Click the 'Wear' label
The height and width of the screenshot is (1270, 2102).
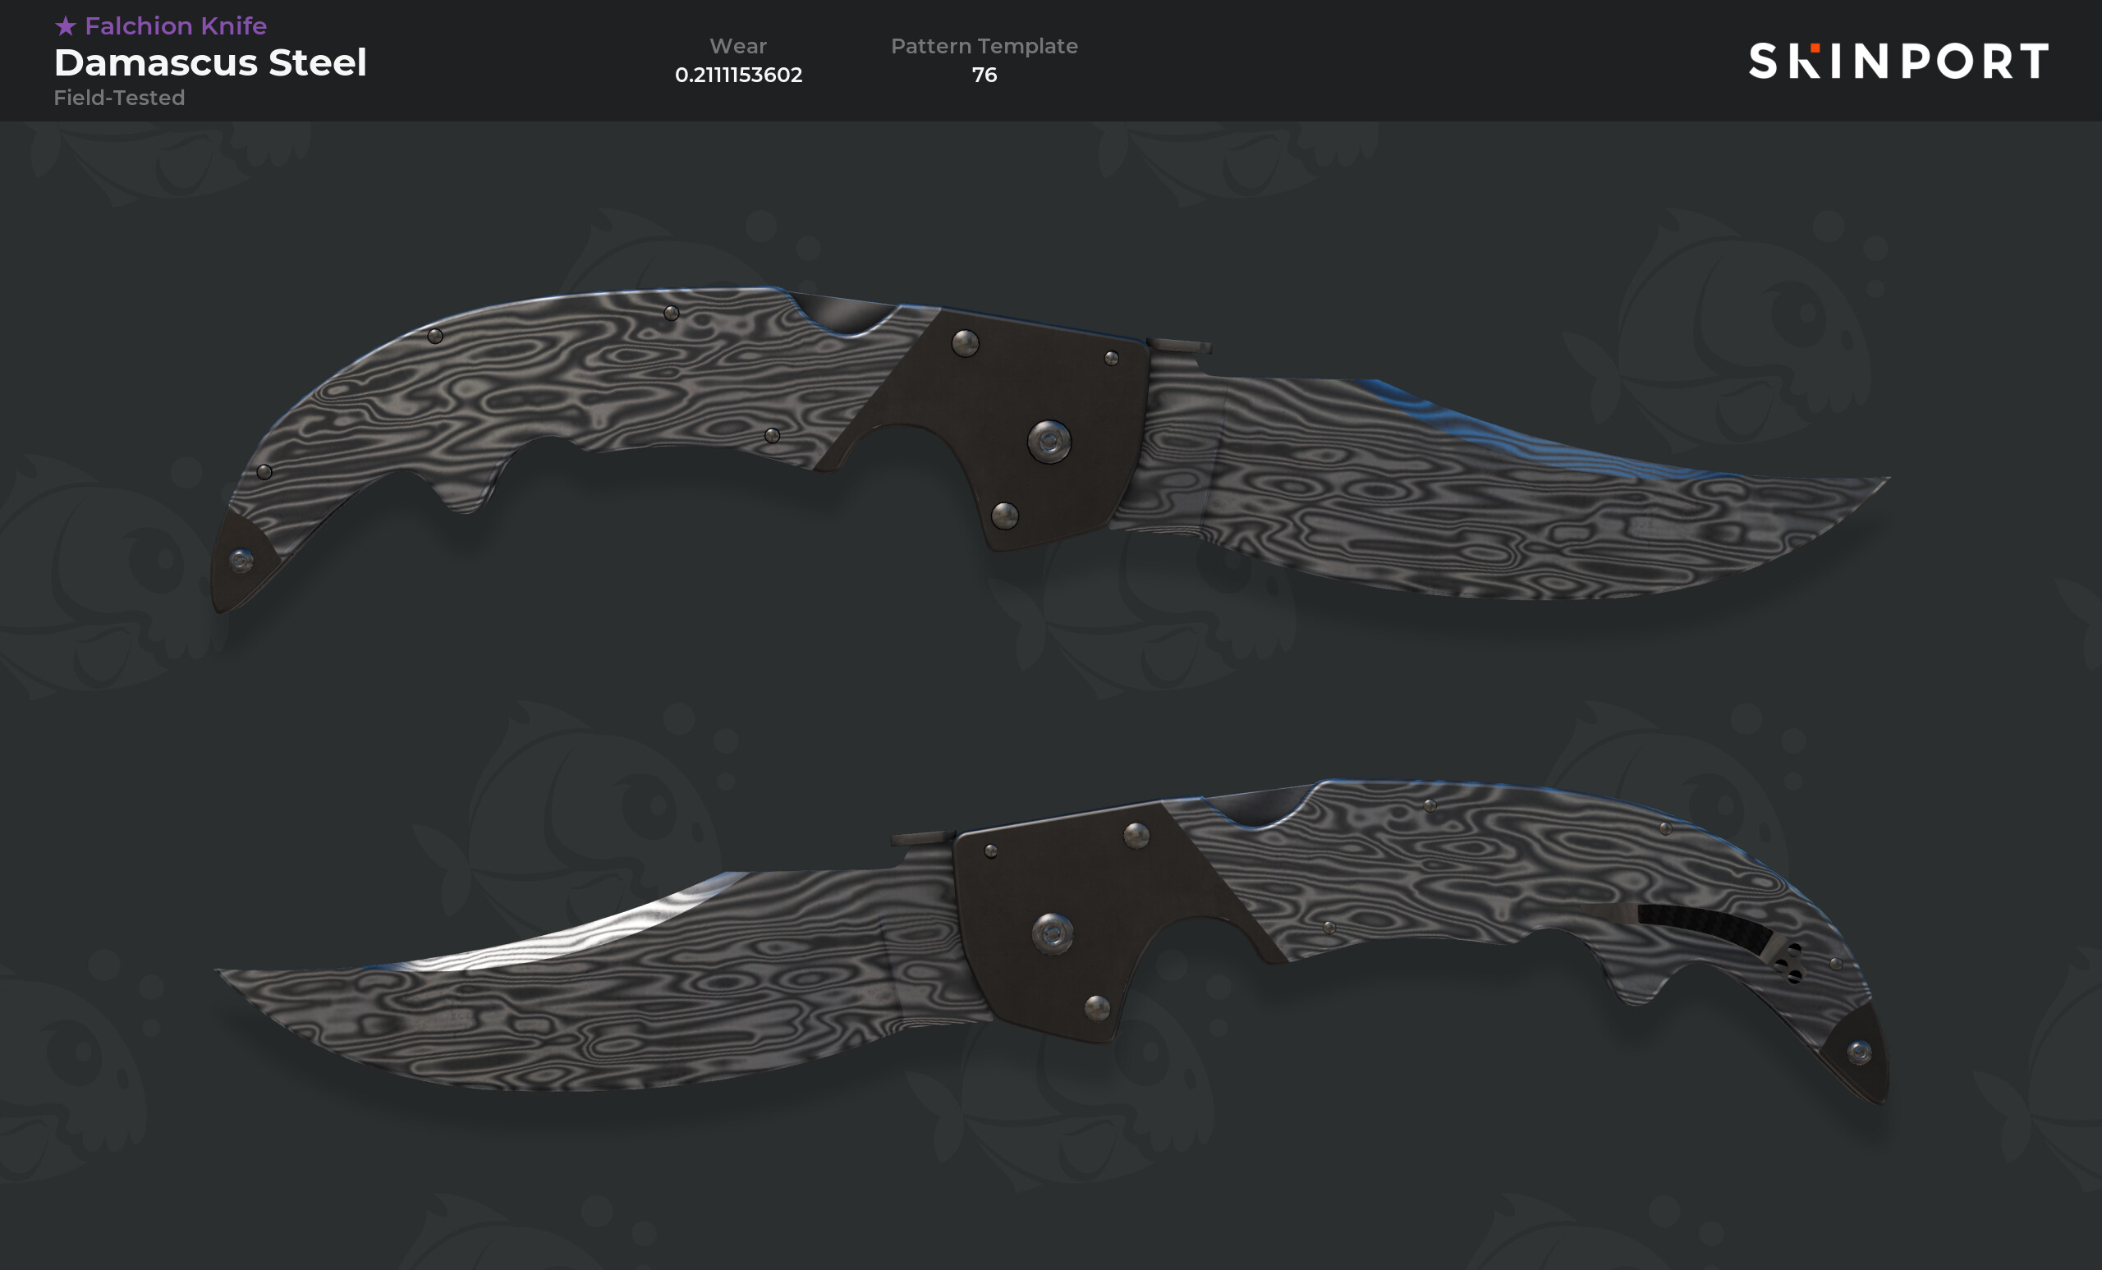[738, 46]
